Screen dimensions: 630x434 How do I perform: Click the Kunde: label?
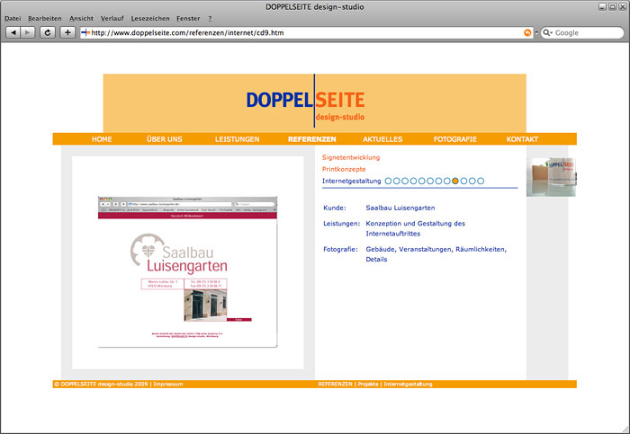tap(334, 208)
